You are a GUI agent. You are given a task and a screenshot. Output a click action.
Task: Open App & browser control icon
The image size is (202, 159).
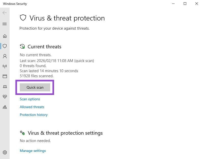[x=5, y=76]
